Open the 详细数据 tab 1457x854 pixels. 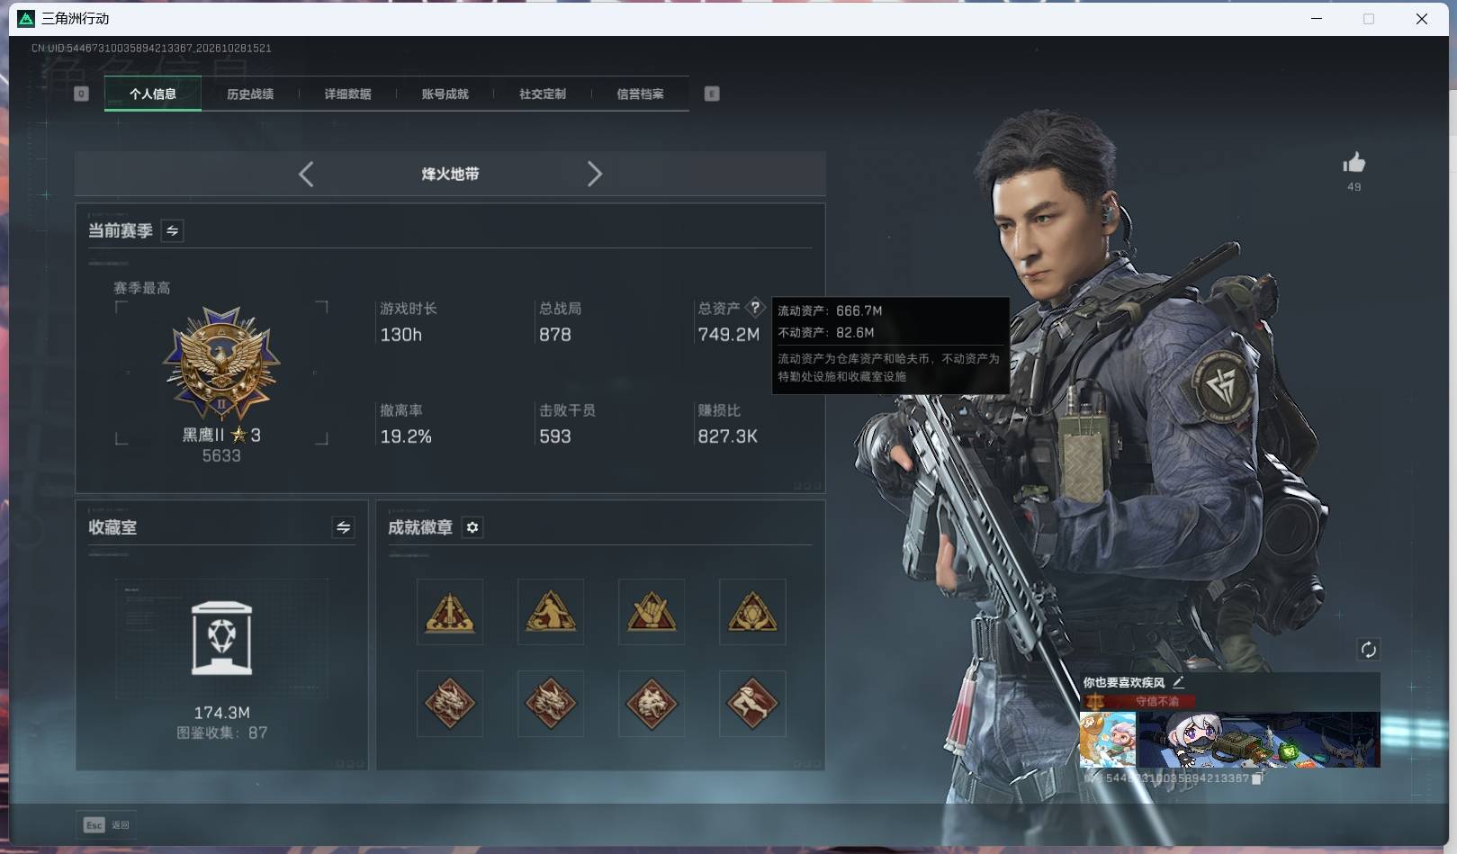click(347, 94)
